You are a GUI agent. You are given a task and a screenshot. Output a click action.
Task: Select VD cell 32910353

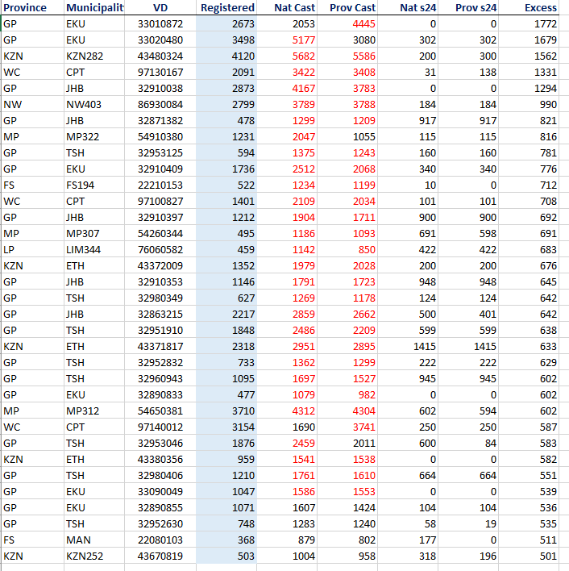[160, 281]
